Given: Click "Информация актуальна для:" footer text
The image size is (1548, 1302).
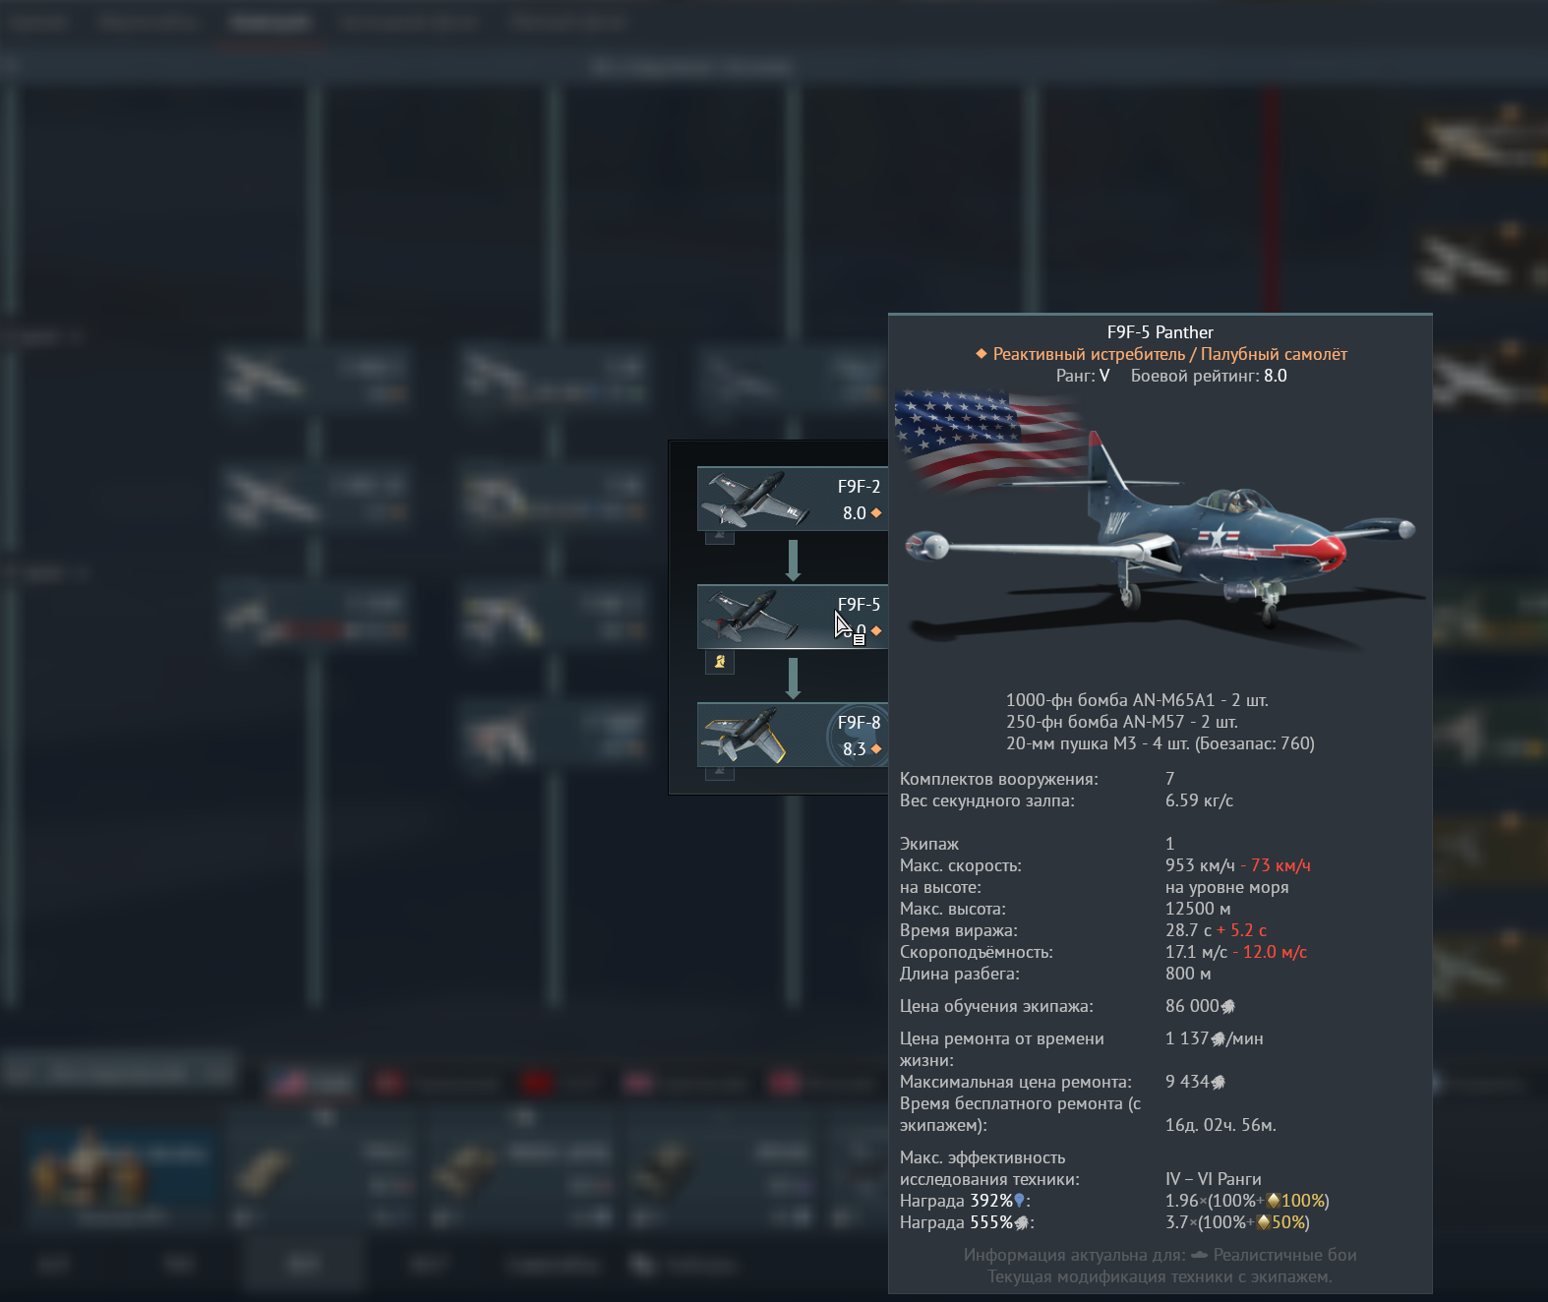Looking at the screenshot, I should (1074, 1255).
